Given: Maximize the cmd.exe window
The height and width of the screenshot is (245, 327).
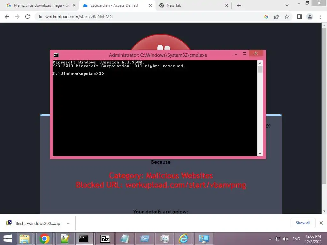Looking at the screenshot, I should click(x=245, y=54).
